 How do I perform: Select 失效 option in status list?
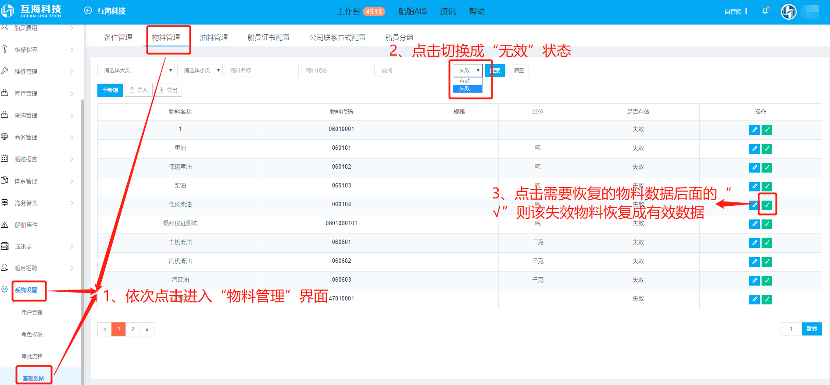pyautogui.click(x=468, y=88)
